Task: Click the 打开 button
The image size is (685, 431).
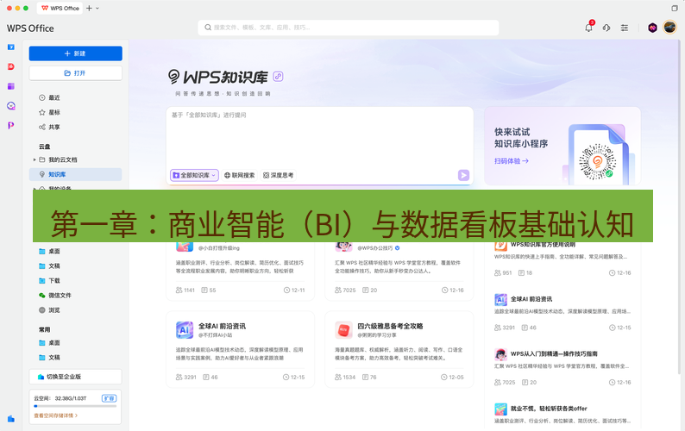Action: [x=76, y=73]
